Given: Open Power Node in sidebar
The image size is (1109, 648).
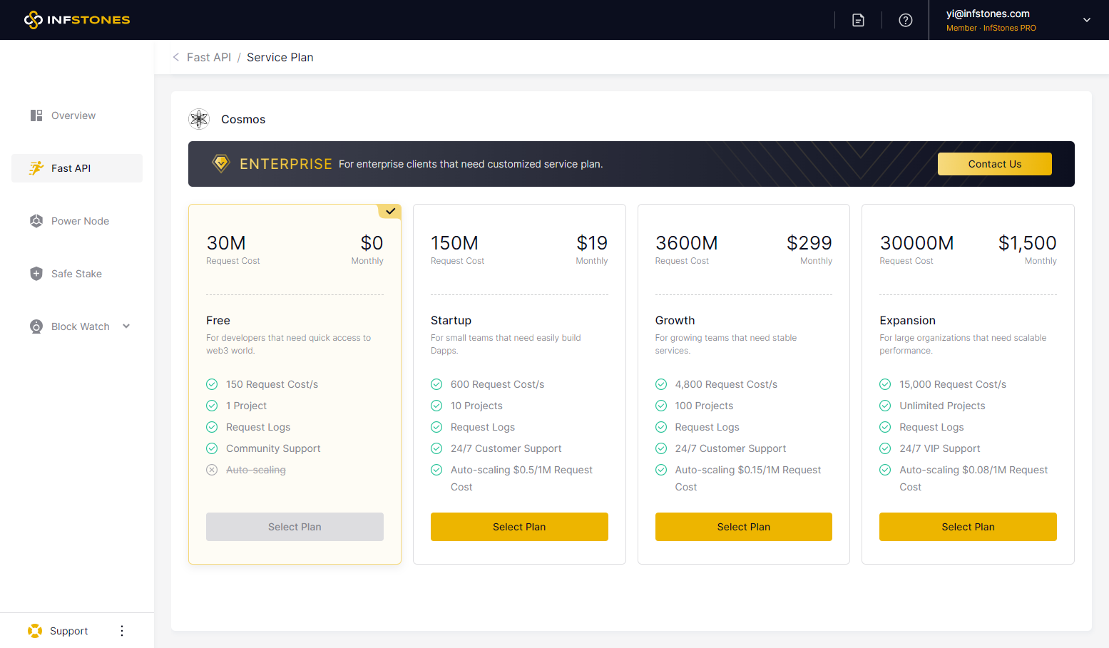Looking at the screenshot, I should tap(77, 221).
